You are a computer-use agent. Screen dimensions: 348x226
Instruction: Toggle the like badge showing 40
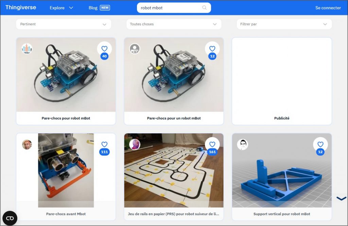pos(104,56)
